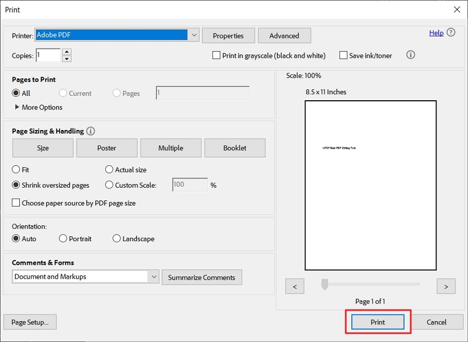Screen dimensions: 468x342
Task: Increase copies with the up stepper arrow
Action: [67, 52]
